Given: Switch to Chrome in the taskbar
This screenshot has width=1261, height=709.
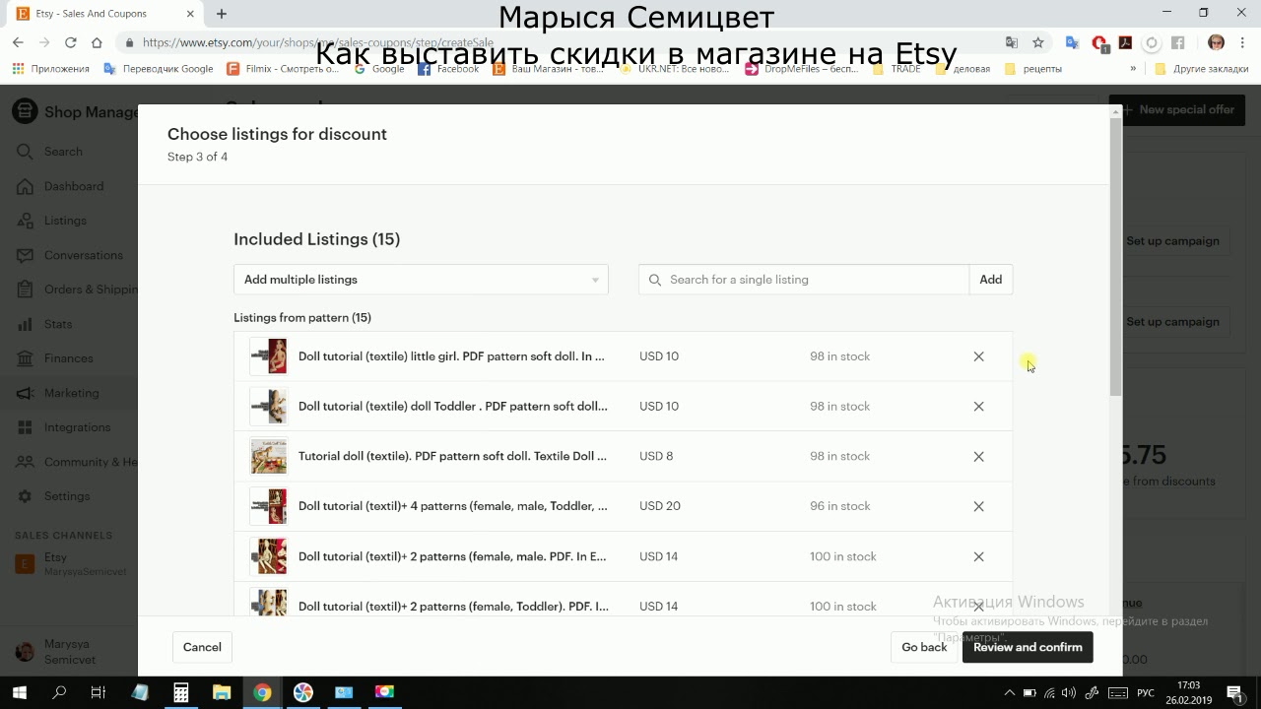Looking at the screenshot, I should click(262, 692).
